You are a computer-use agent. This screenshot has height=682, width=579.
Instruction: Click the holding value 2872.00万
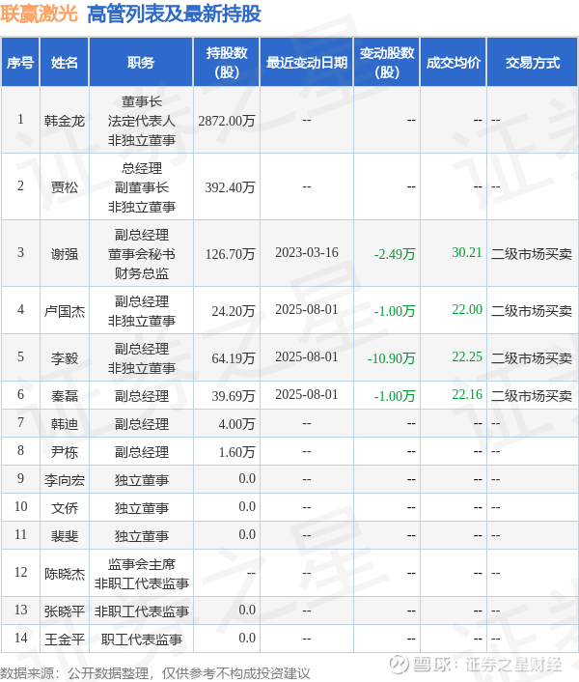coord(227,121)
